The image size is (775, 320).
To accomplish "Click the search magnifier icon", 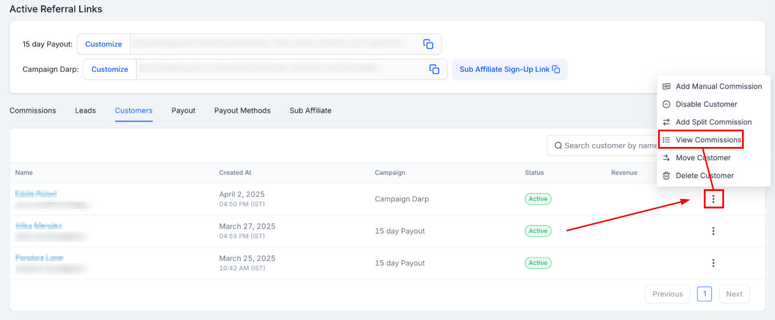I will point(558,146).
